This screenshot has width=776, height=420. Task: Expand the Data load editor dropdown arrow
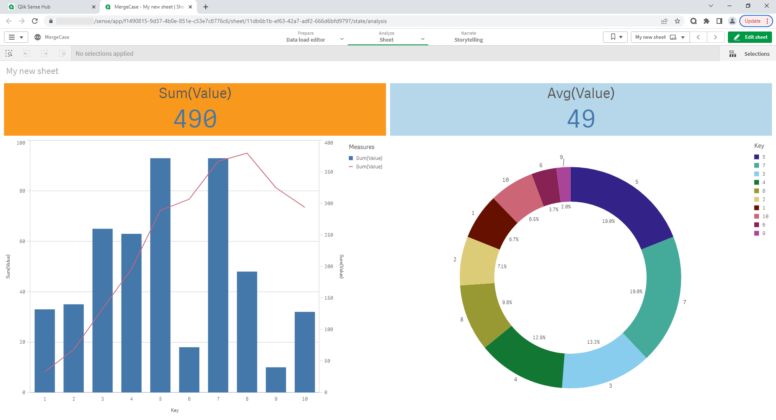pos(342,39)
